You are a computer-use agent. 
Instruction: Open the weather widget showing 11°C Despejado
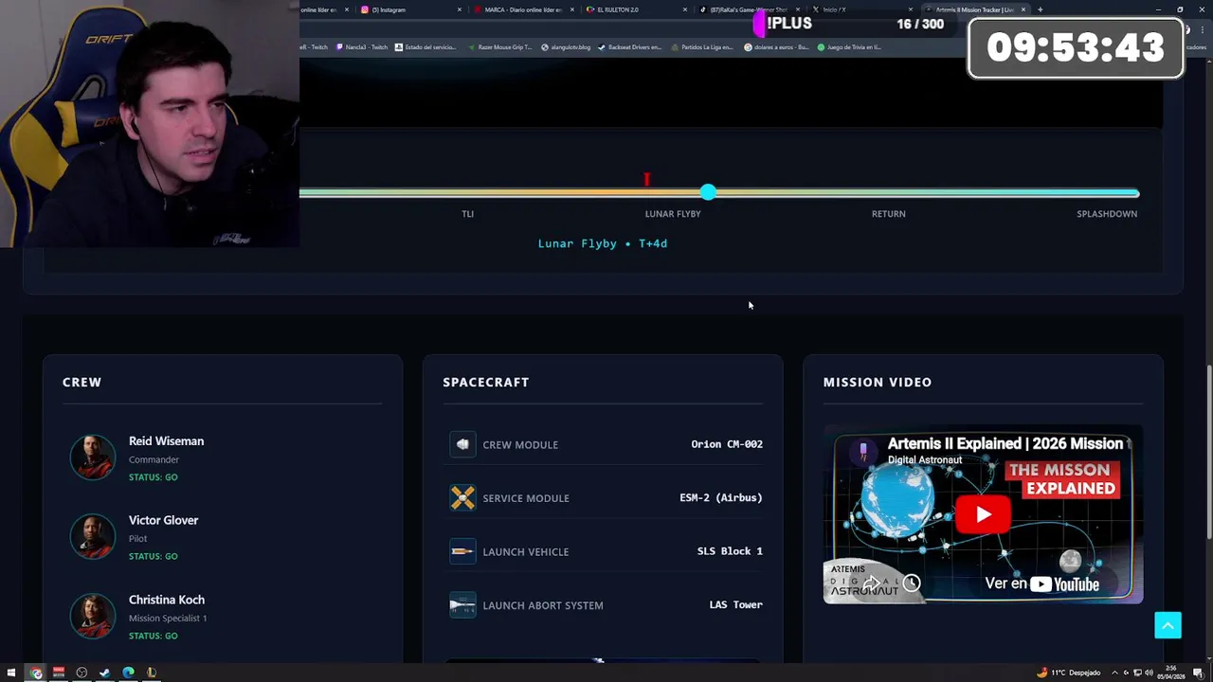(x=1069, y=673)
